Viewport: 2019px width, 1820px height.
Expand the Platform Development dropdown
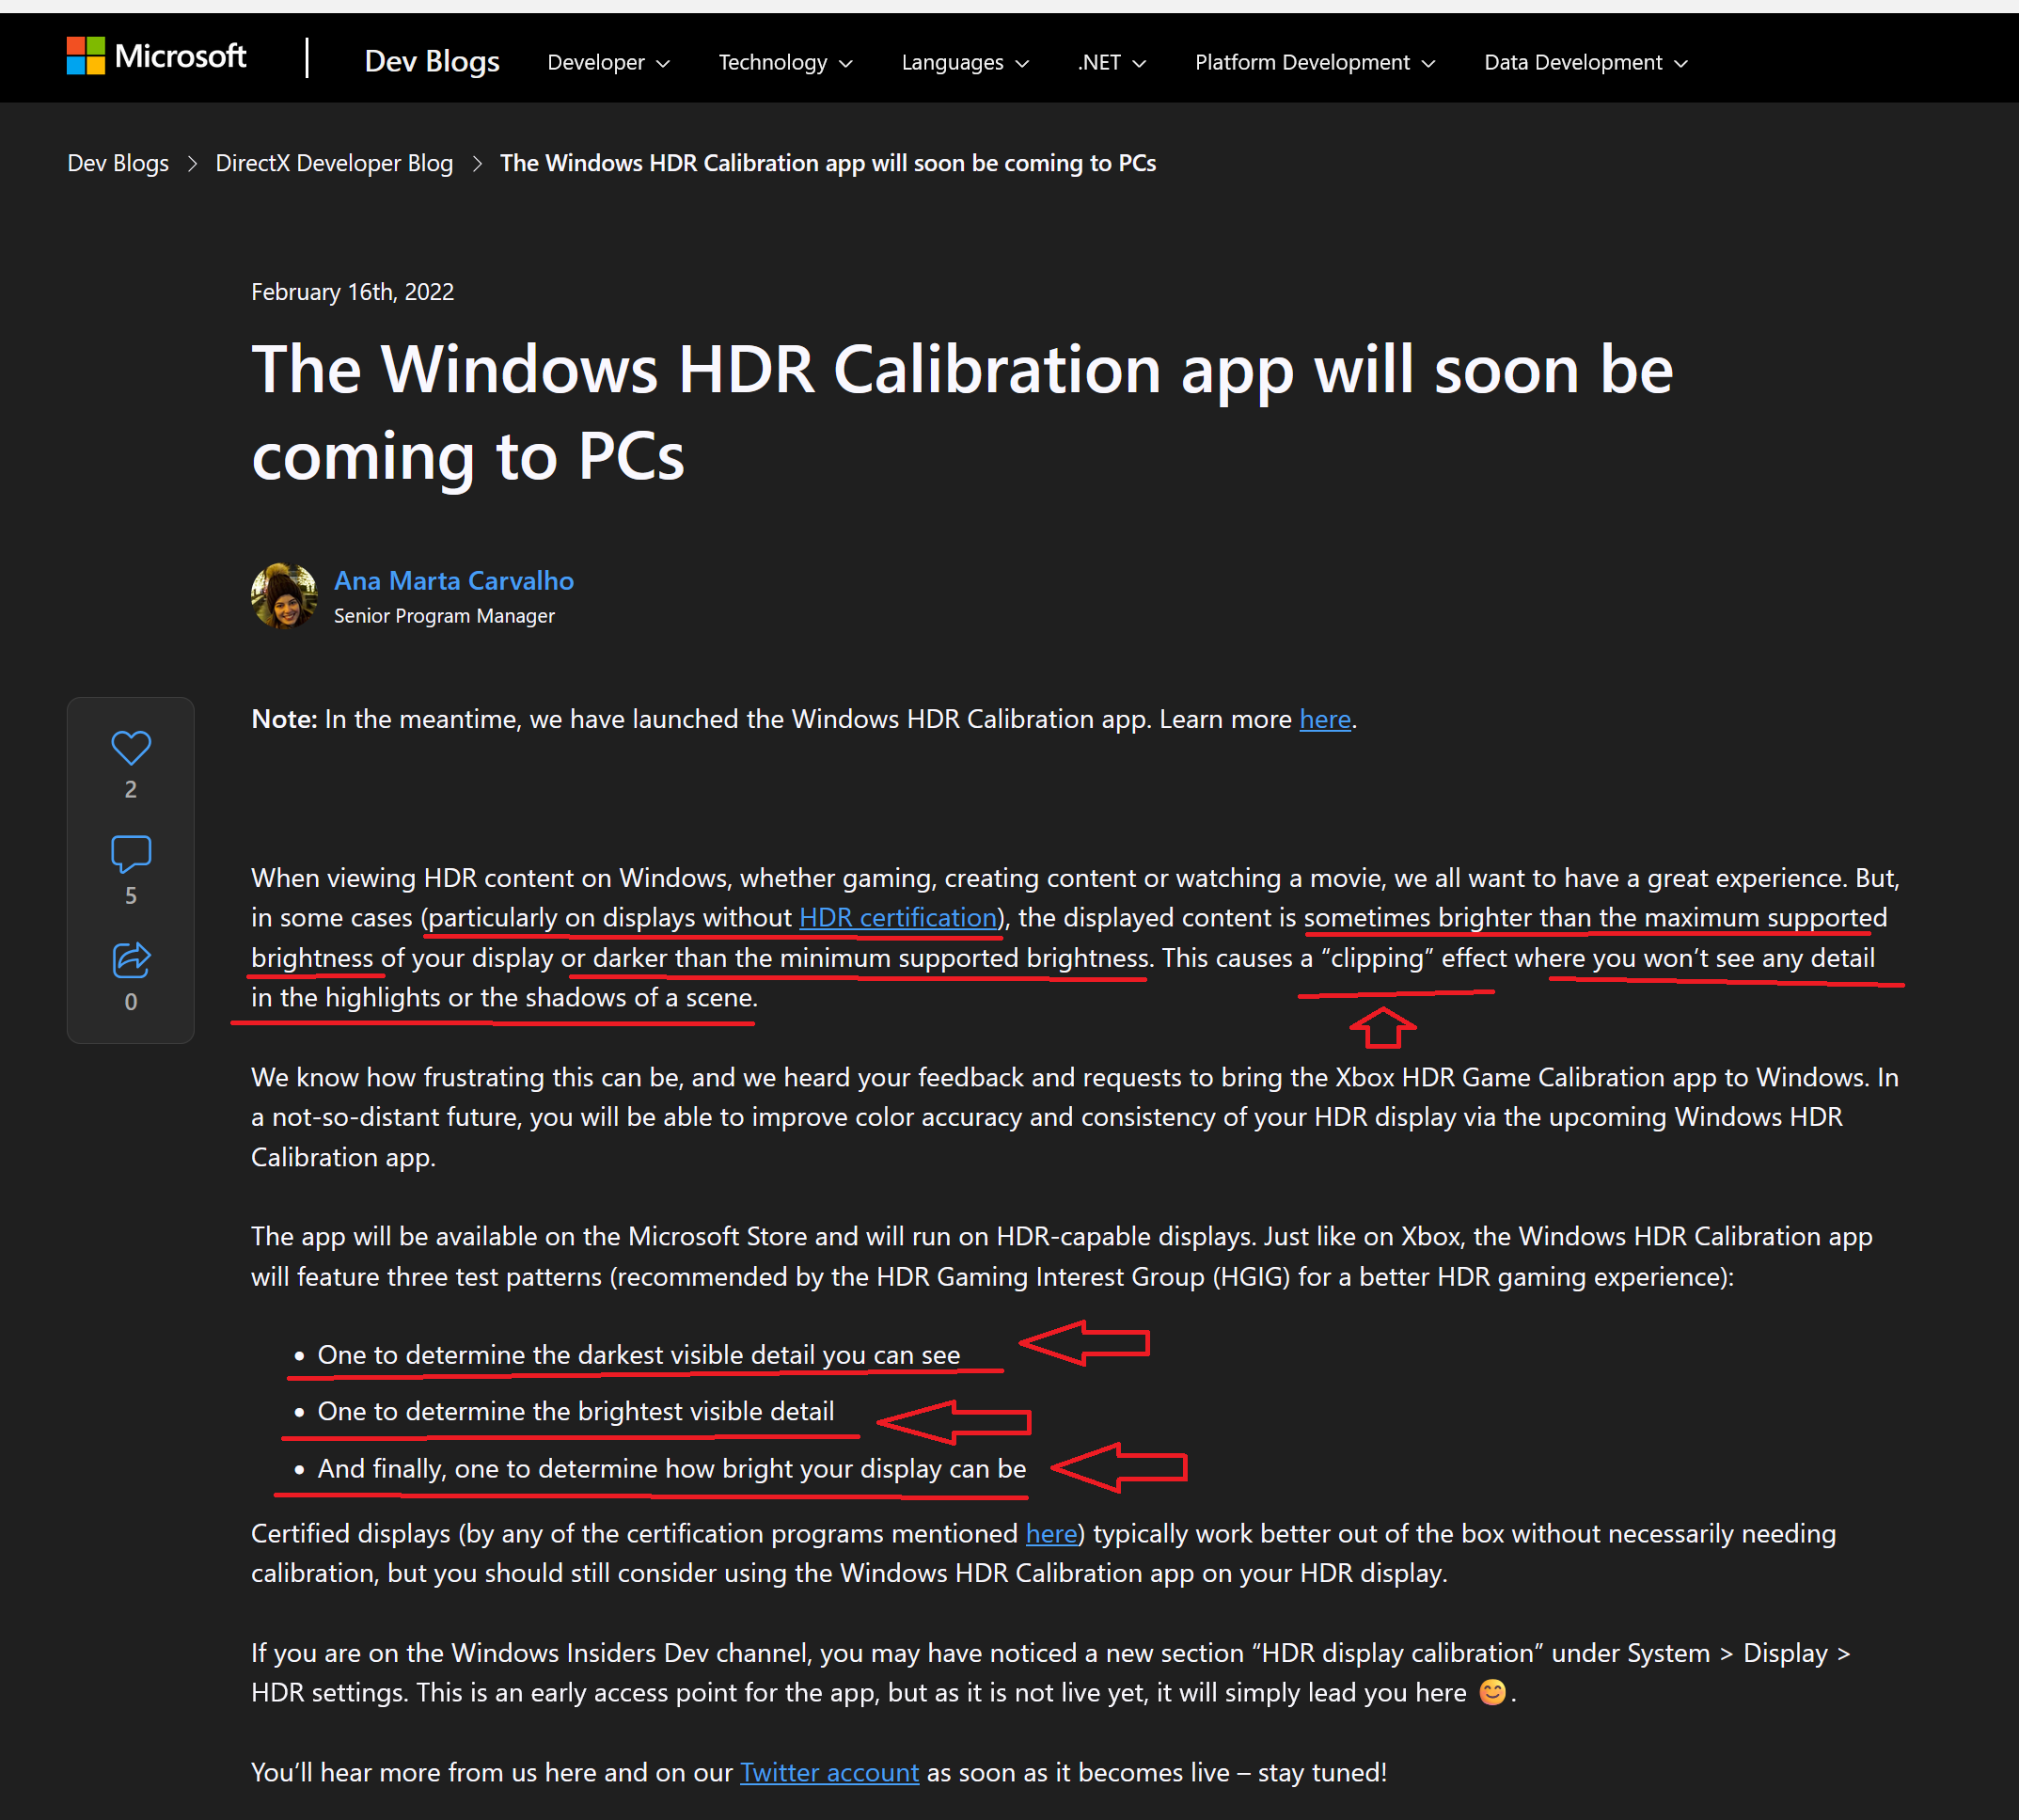(1314, 62)
